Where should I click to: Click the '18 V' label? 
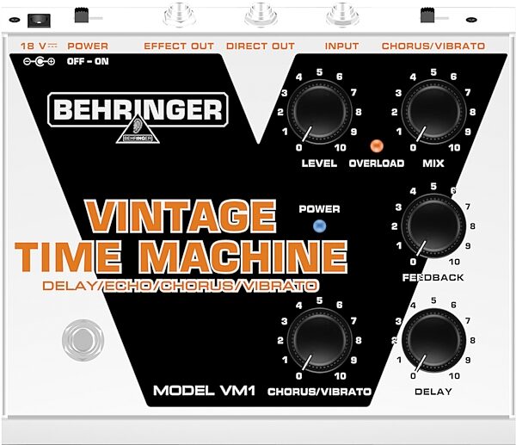click(39, 46)
